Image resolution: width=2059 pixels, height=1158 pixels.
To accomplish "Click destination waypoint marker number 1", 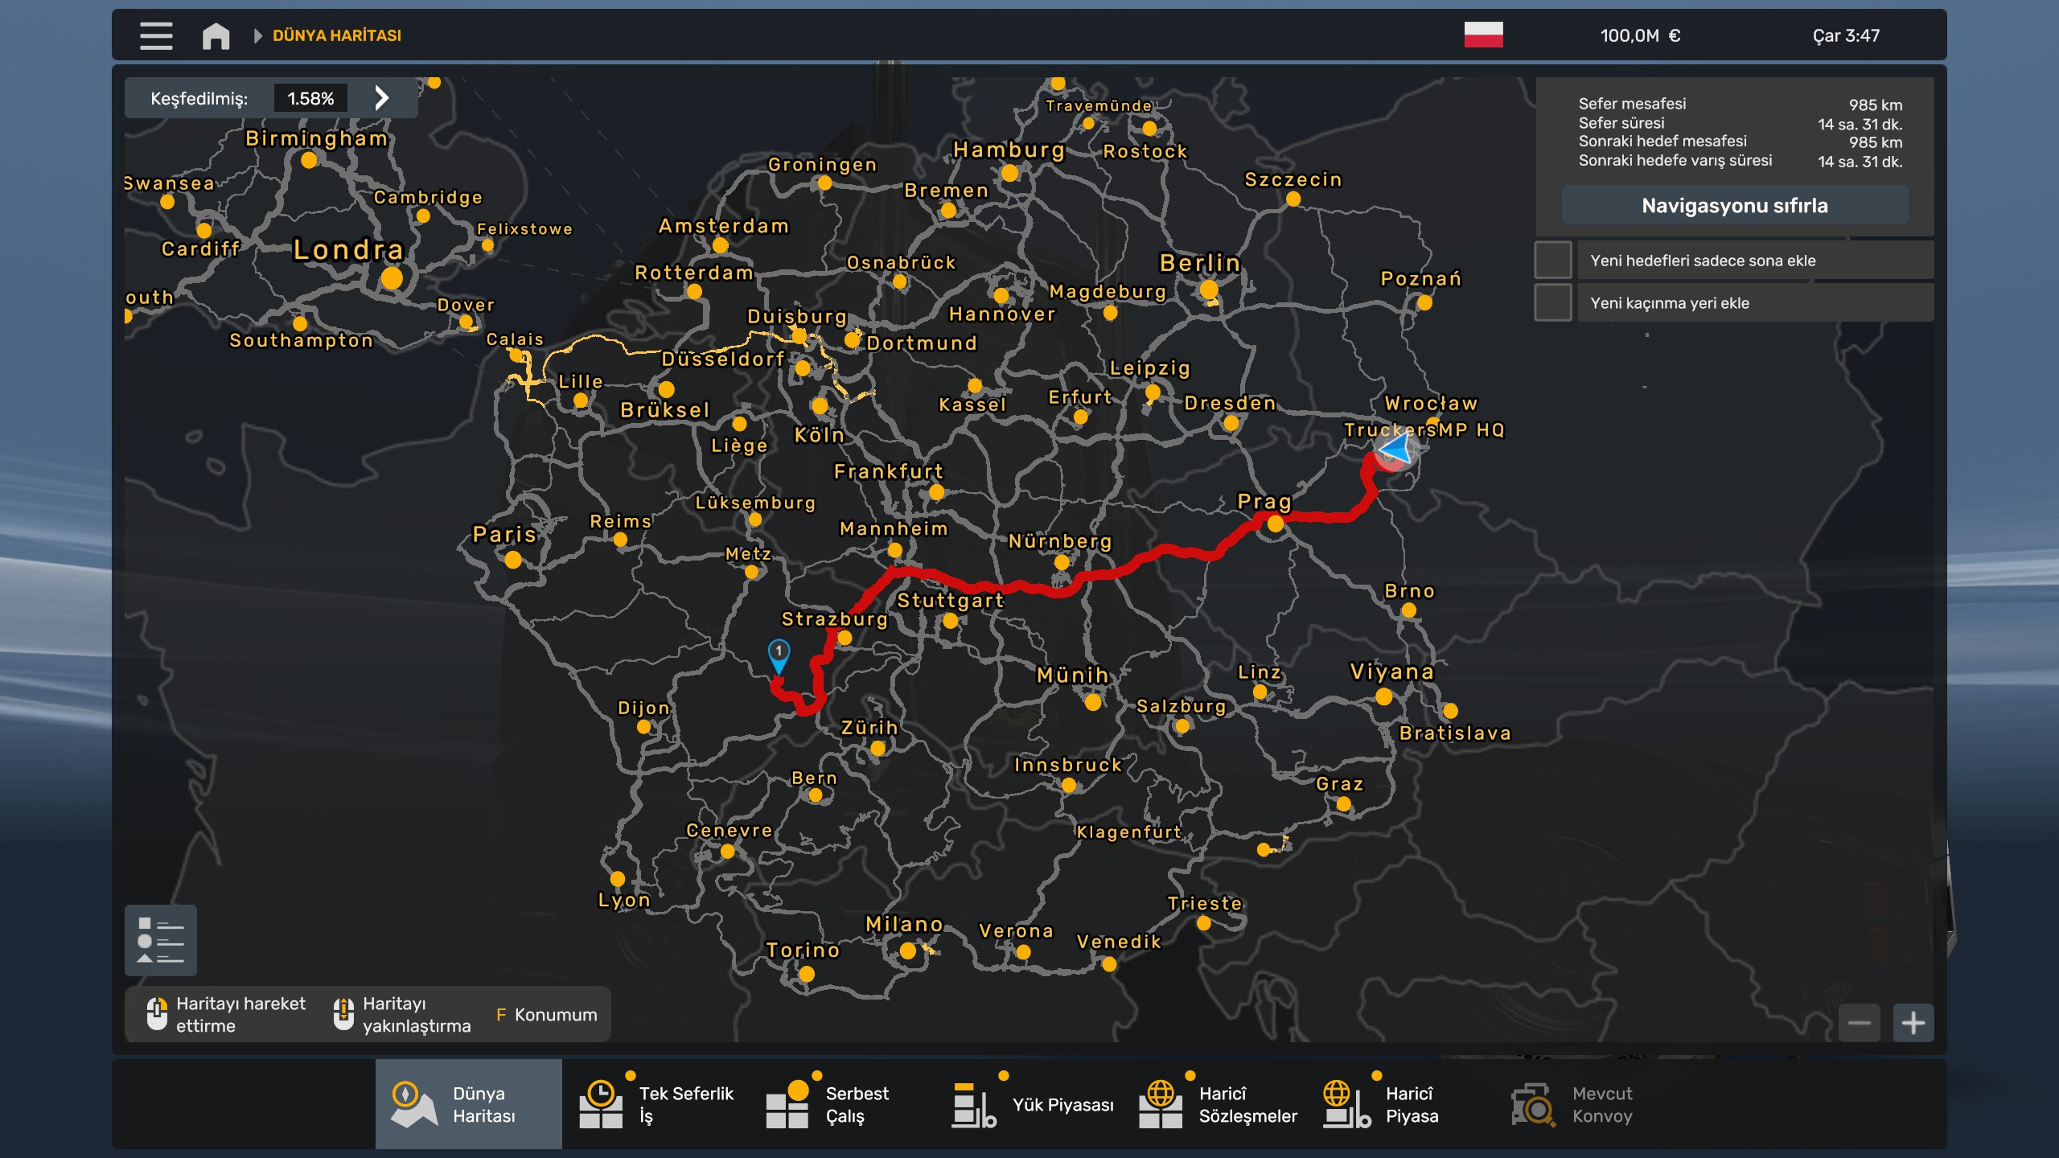I will [779, 653].
